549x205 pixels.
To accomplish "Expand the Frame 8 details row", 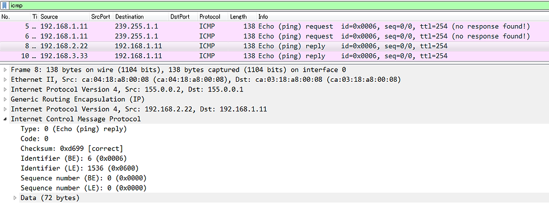I will [x=5, y=69].
